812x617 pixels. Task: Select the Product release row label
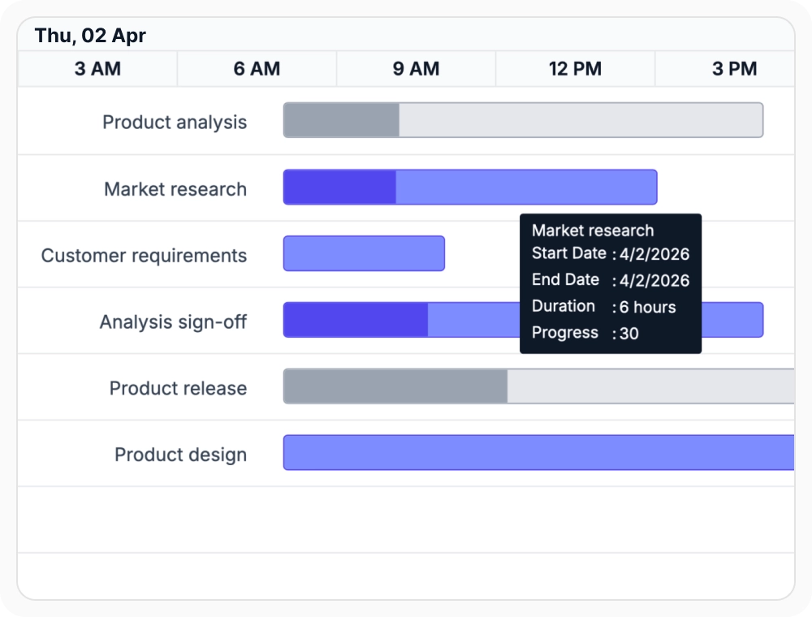point(178,388)
